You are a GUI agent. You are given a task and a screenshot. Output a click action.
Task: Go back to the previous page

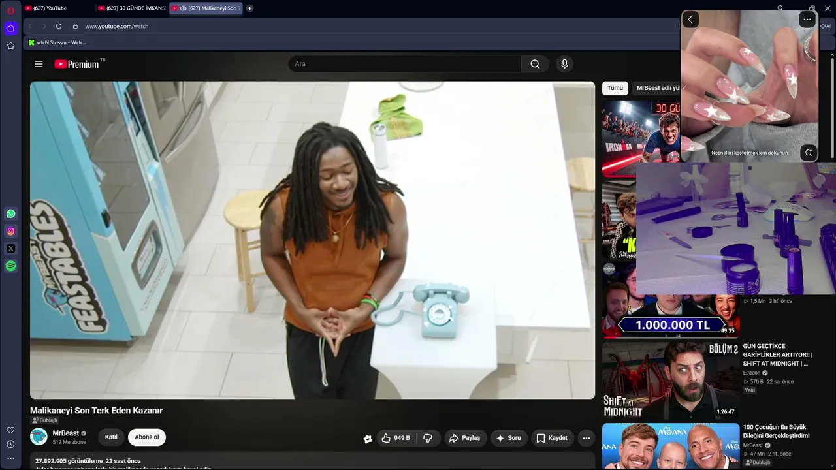[29, 26]
